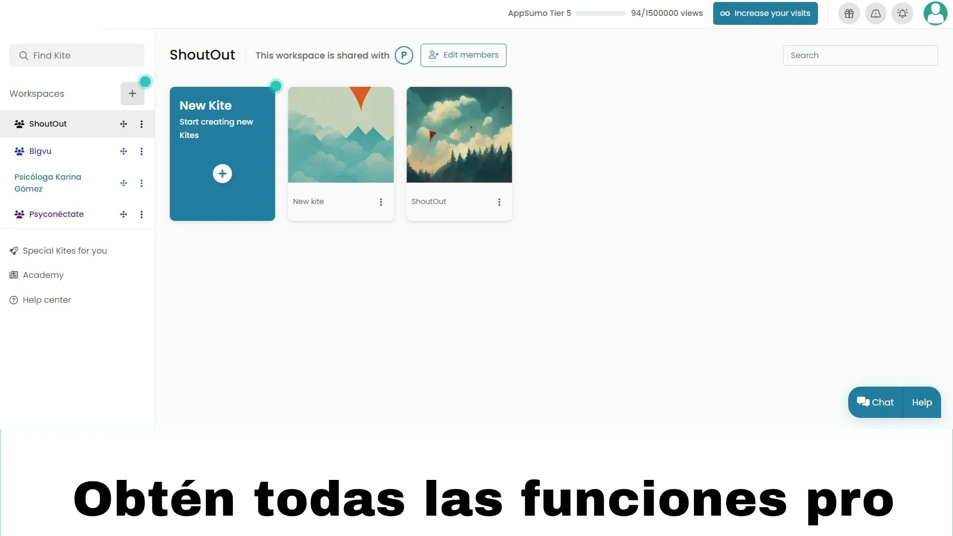Open the alert warning icon in top bar
953x536 pixels.
click(x=876, y=13)
